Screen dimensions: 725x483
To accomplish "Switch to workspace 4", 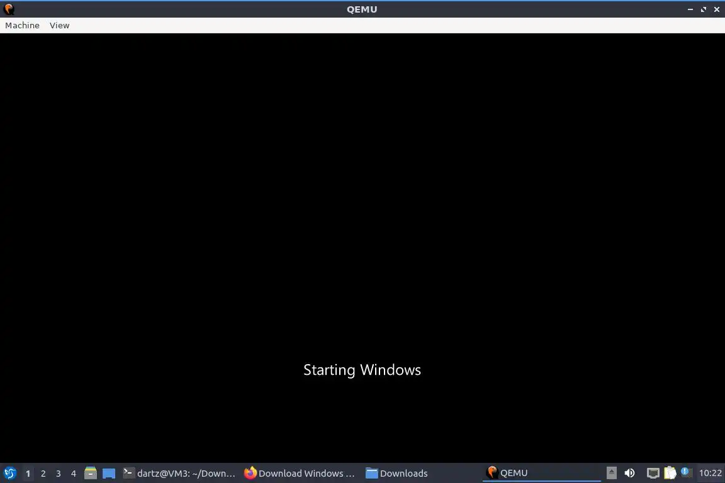I will click(73, 474).
